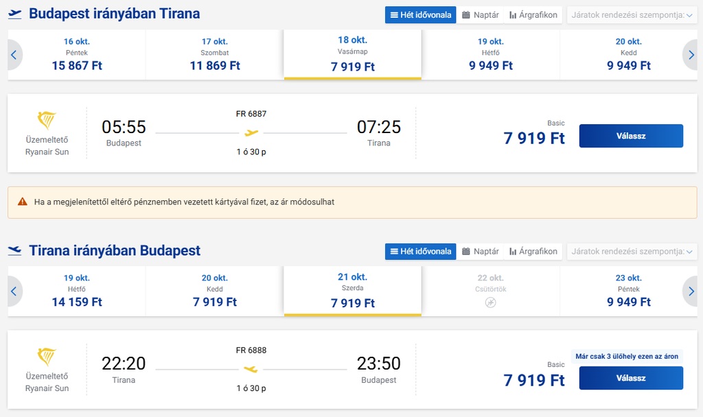This screenshot has height=417, width=703.
Task: Choose the 22:20 Tirana flight with Válassz
Action: pyautogui.click(x=631, y=378)
